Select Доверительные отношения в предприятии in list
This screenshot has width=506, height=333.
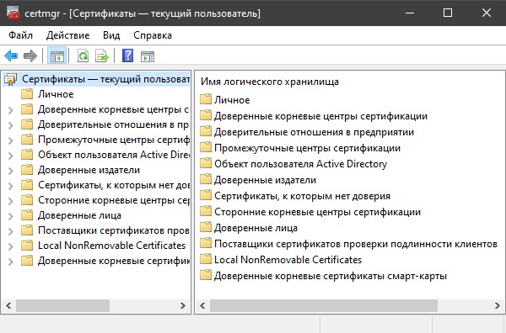tap(314, 132)
